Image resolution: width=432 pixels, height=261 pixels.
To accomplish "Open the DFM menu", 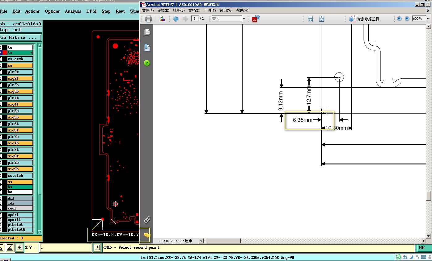I will (x=91, y=11).
